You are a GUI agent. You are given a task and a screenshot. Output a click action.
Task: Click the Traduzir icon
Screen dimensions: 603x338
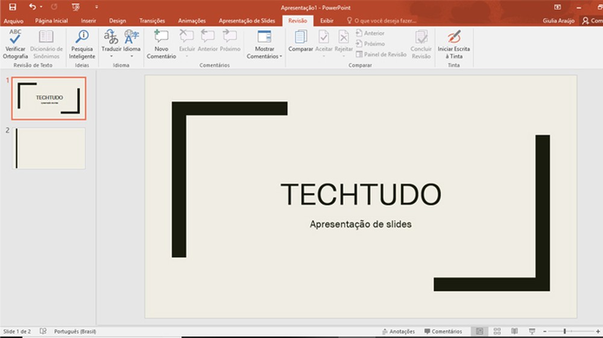pyautogui.click(x=111, y=37)
